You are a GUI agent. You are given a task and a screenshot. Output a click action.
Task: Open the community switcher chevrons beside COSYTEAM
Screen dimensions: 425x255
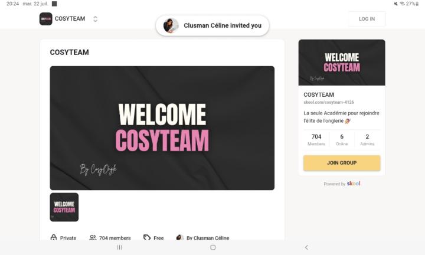[95, 19]
